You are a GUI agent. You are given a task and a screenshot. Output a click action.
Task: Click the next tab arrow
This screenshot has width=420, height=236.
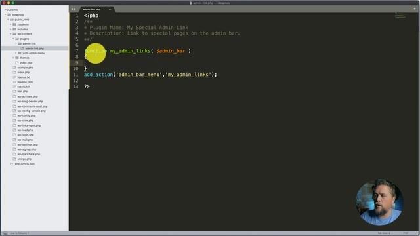(75, 9)
